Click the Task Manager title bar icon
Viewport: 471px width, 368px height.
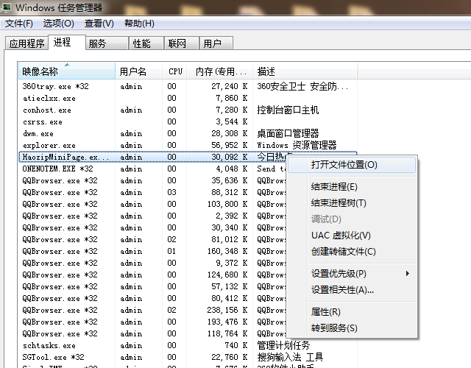pyautogui.click(x=7, y=7)
